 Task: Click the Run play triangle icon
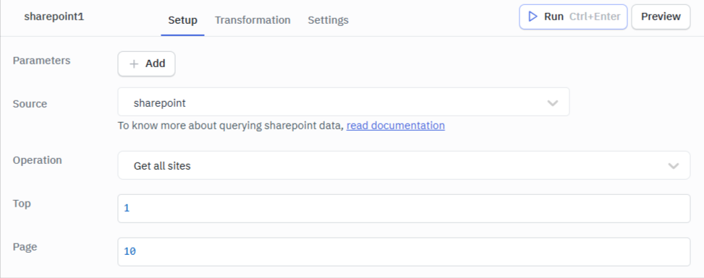[533, 17]
